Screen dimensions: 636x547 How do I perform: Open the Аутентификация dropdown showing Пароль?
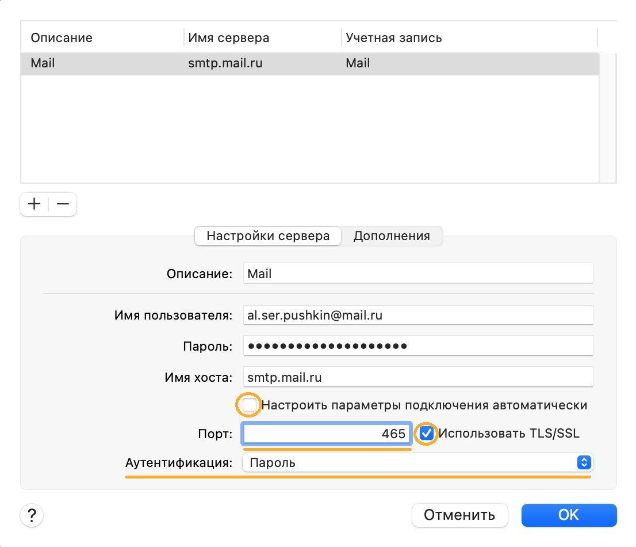pyautogui.click(x=418, y=462)
